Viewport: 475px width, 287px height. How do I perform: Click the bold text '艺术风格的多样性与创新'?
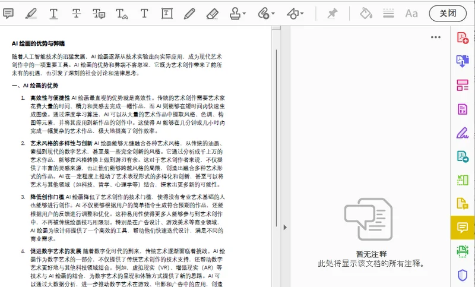61,143
